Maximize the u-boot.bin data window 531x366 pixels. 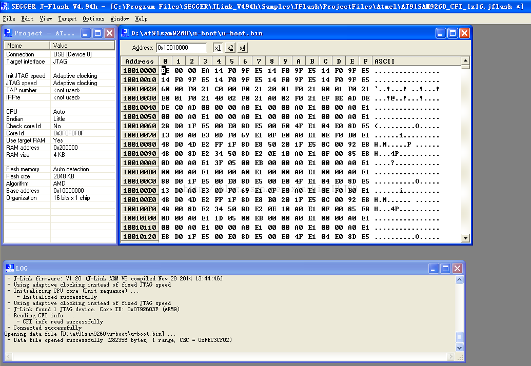point(453,33)
